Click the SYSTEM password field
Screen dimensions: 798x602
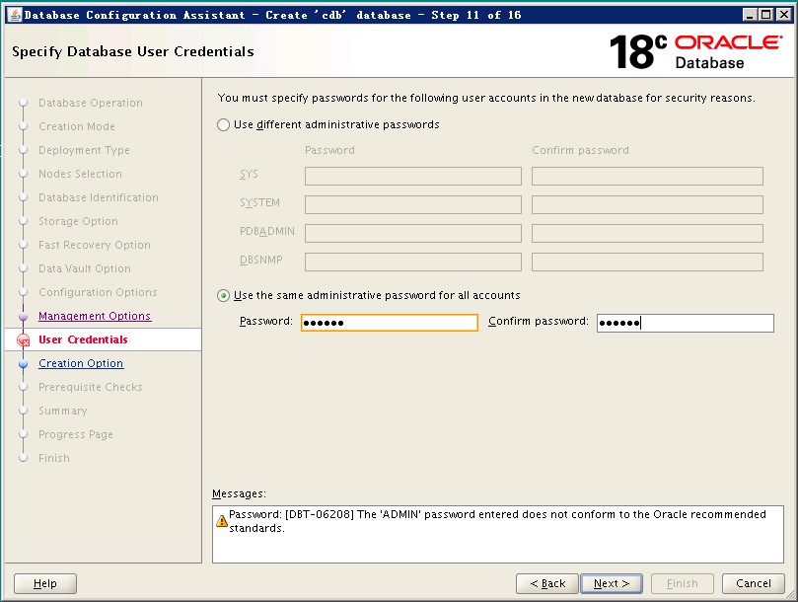click(x=413, y=204)
